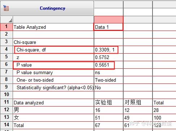Select row header 3

pyautogui.click(x=7, y=42)
